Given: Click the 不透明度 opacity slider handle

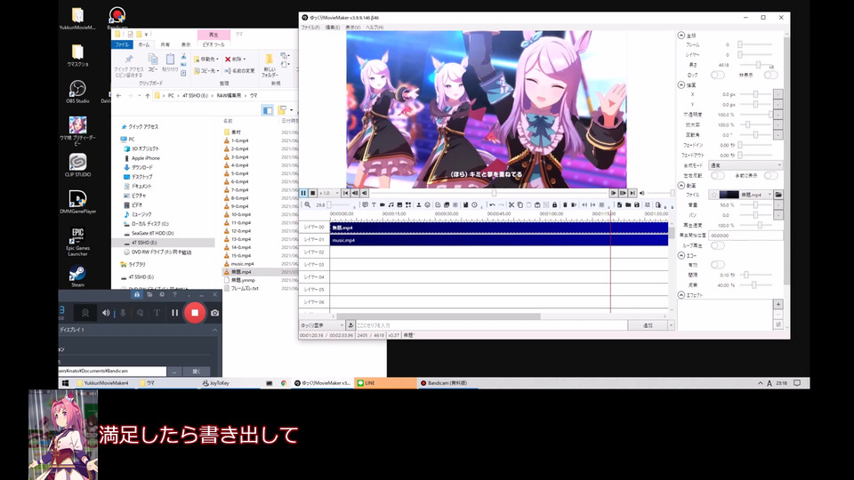Looking at the screenshot, I should 770,115.
